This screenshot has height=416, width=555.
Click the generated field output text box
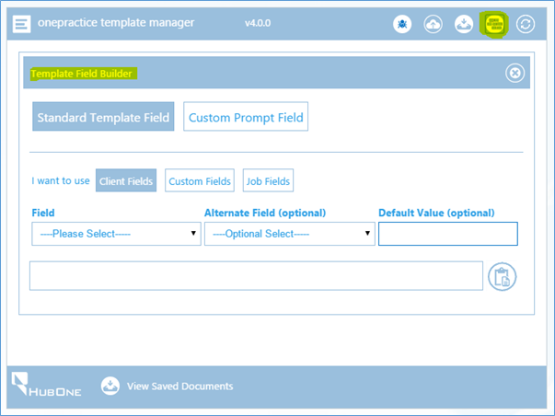coord(256,276)
